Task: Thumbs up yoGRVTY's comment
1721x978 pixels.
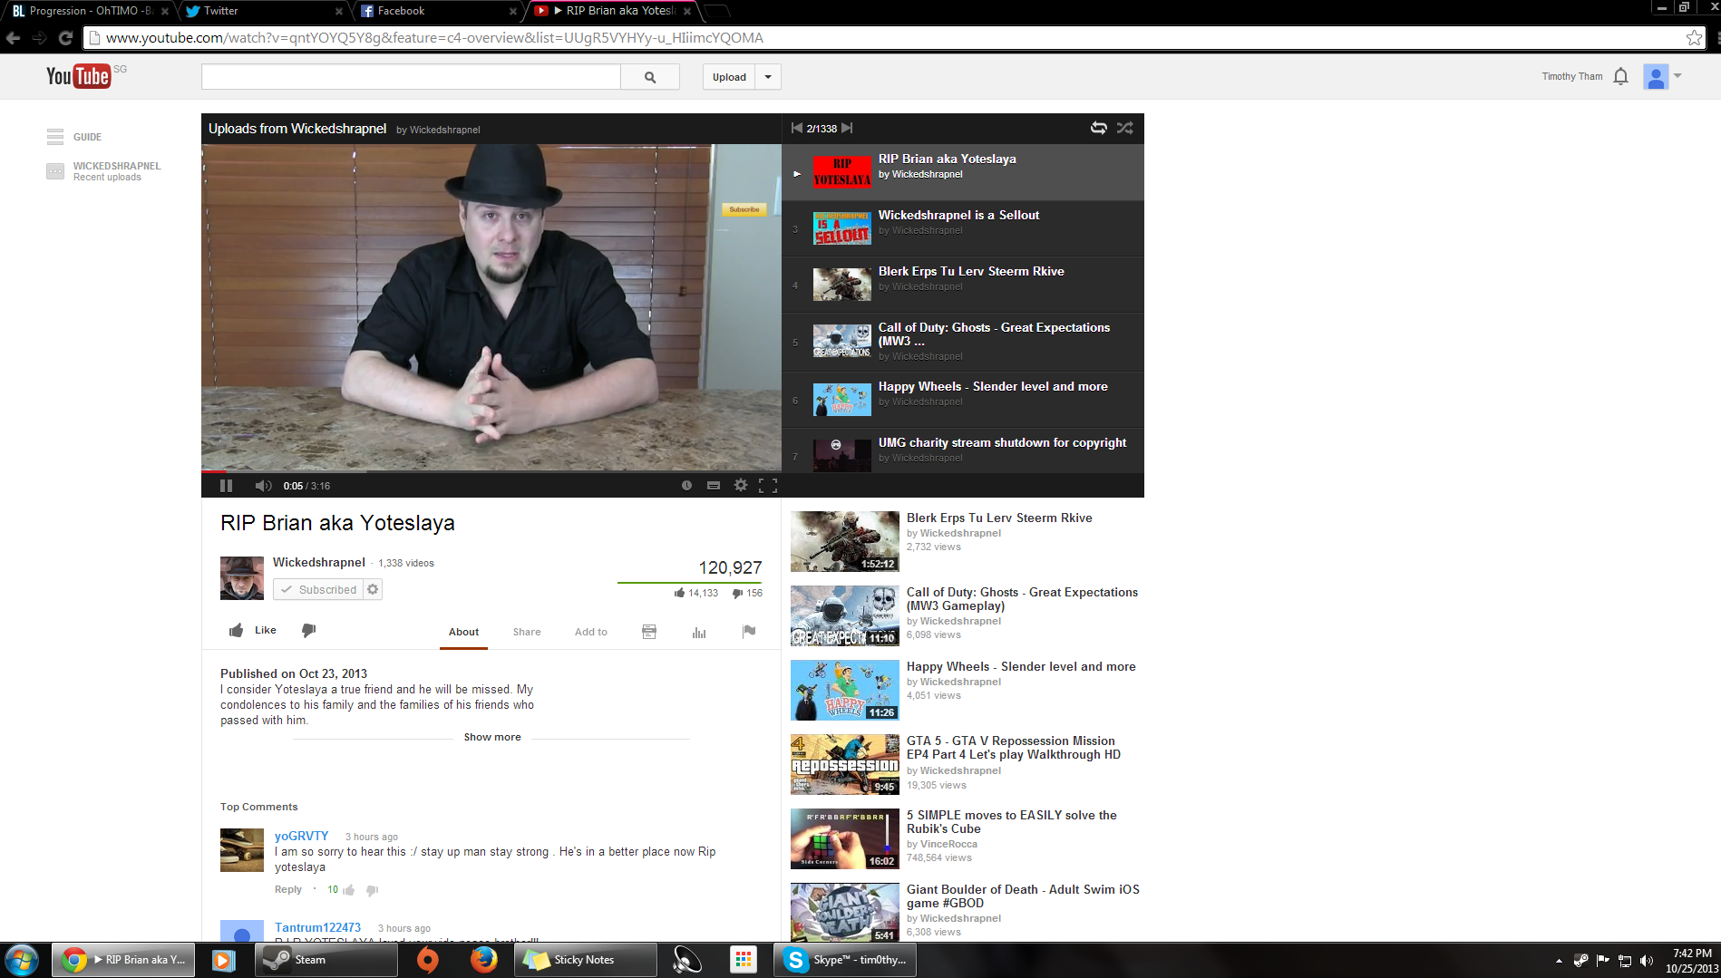Action: 349,890
